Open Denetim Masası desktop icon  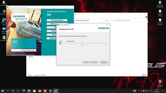[4, 31]
